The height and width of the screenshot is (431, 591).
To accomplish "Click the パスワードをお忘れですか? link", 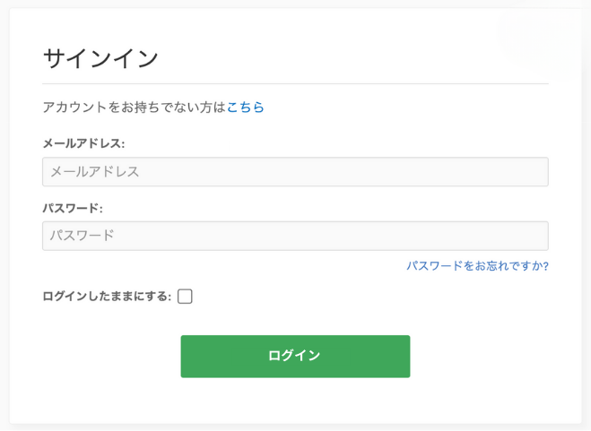I will pos(477,266).
